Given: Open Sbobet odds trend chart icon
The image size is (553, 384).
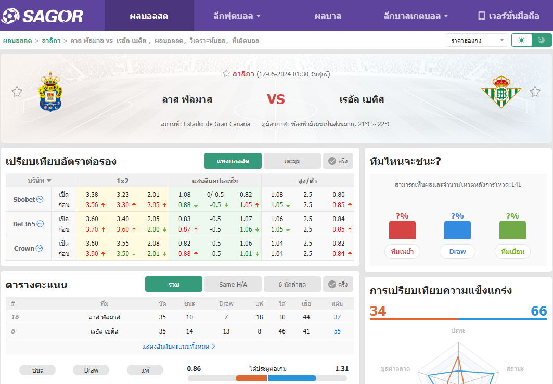Looking at the screenshot, I should click(40, 200).
